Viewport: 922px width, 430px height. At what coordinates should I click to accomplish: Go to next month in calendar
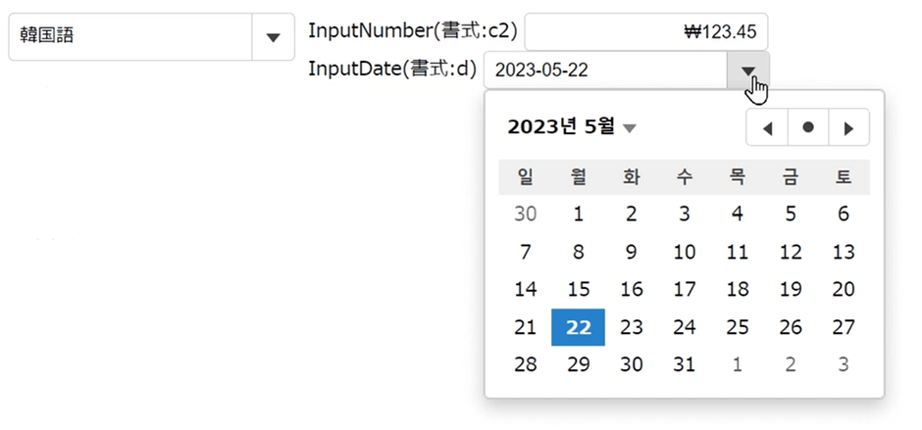point(849,127)
